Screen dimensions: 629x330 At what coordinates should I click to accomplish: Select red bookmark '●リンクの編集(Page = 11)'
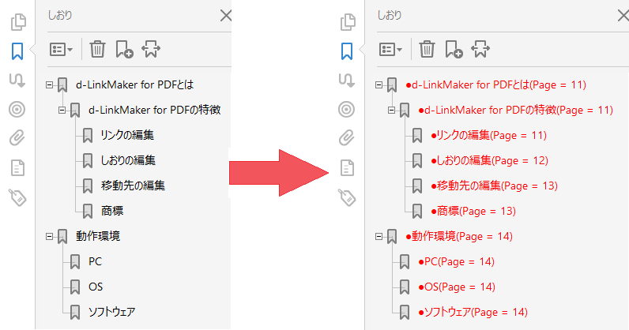[488, 135]
